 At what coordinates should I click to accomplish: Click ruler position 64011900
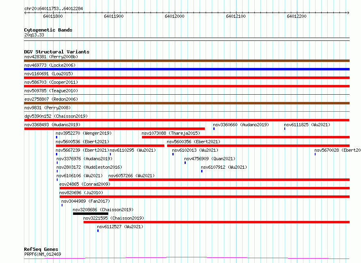click(x=114, y=16)
